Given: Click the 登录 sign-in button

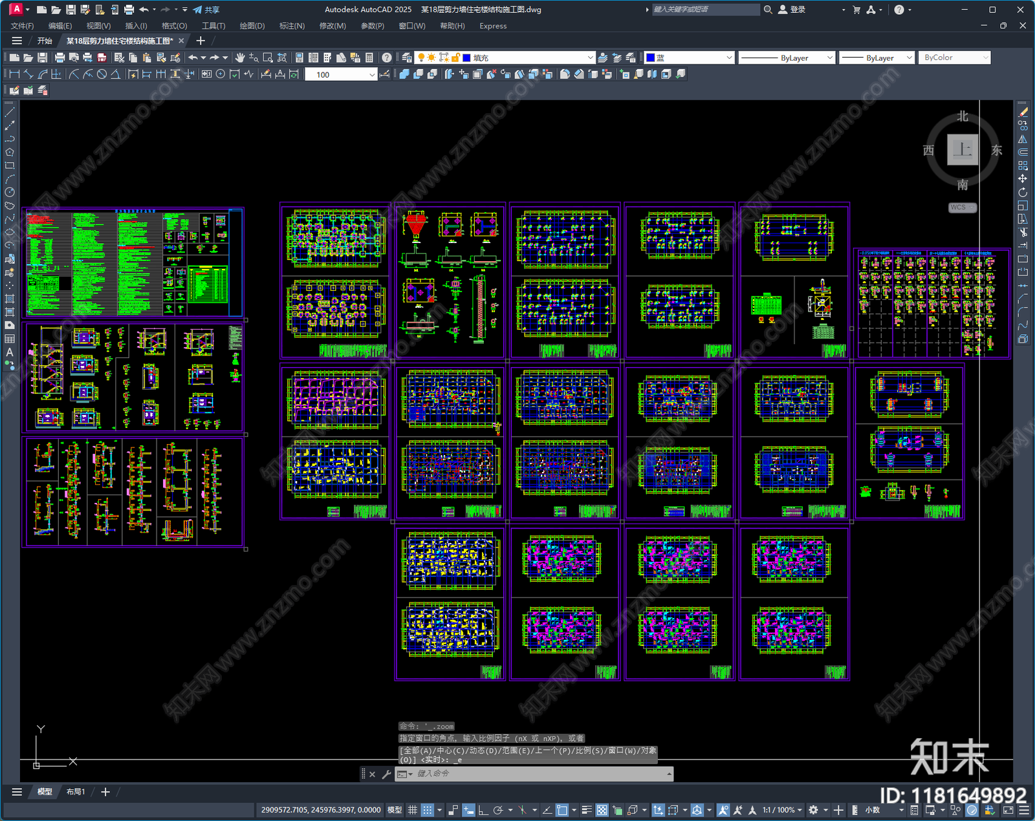Looking at the screenshot, I should click(792, 10).
